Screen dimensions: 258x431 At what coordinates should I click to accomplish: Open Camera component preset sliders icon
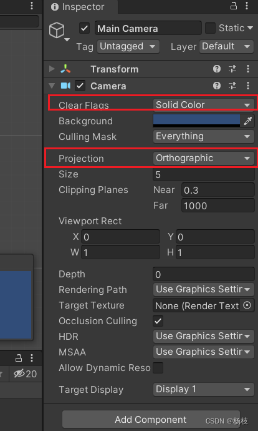click(232, 86)
